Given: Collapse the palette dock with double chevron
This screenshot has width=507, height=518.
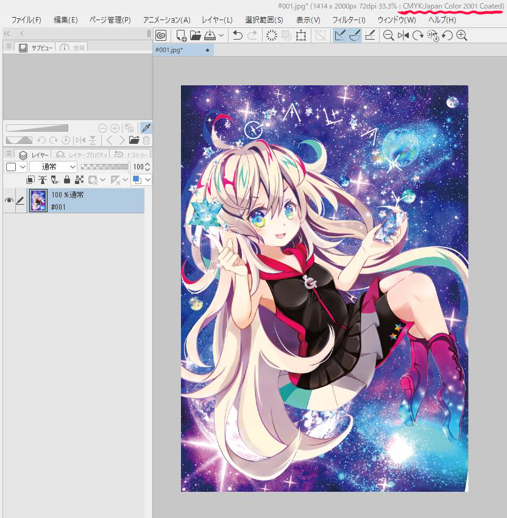Looking at the screenshot, I should [7, 34].
